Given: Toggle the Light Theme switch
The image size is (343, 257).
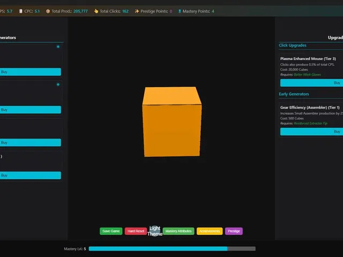Looking at the screenshot, I should (155, 231).
